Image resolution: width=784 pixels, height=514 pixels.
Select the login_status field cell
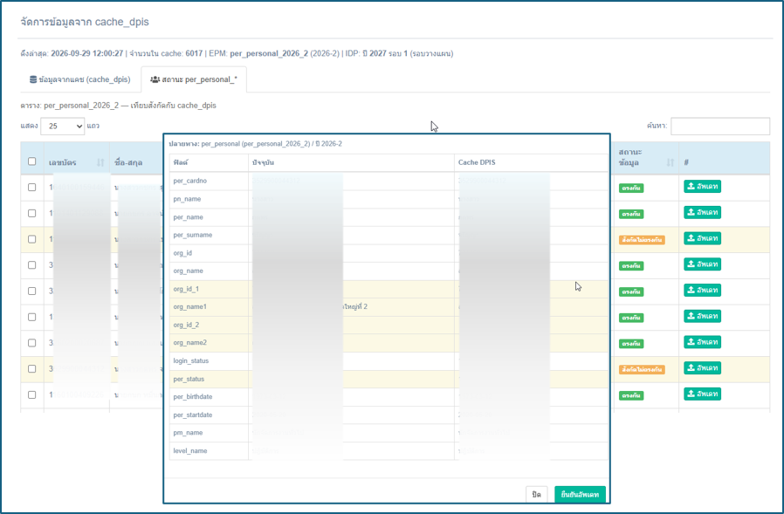pyautogui.click(x=209, y=361)
